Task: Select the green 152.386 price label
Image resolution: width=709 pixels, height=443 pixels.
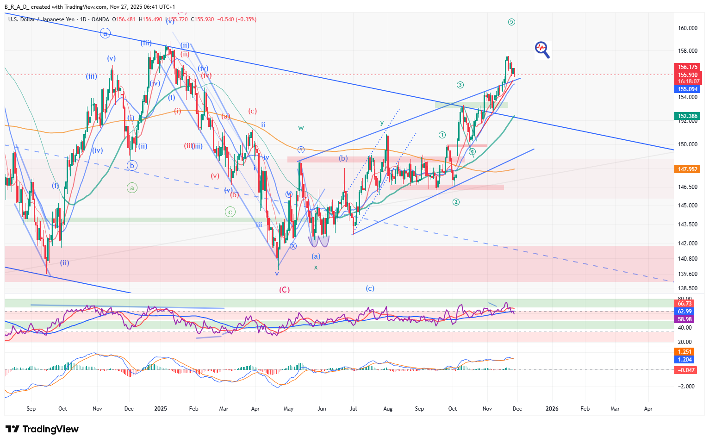Action: coord(688,116)
